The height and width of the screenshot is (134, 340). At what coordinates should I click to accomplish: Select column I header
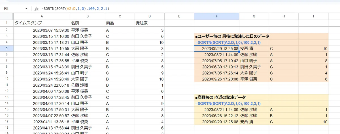pyautogui.click(x=313, y=17)
